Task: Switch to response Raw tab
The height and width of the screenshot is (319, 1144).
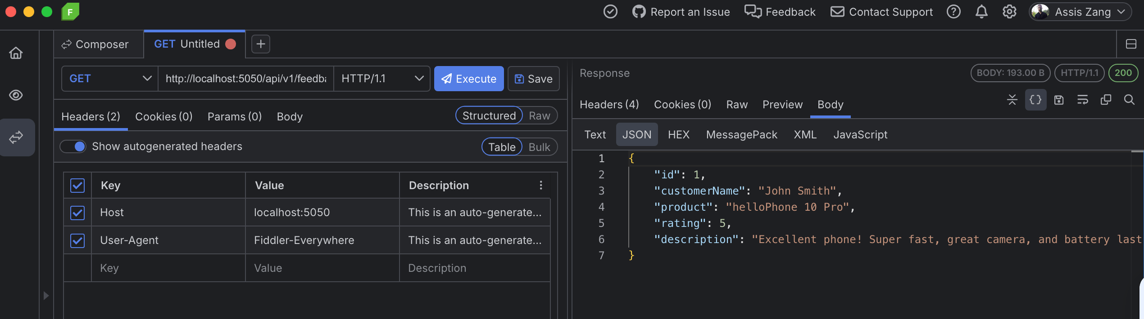Action: coord(736,105)
